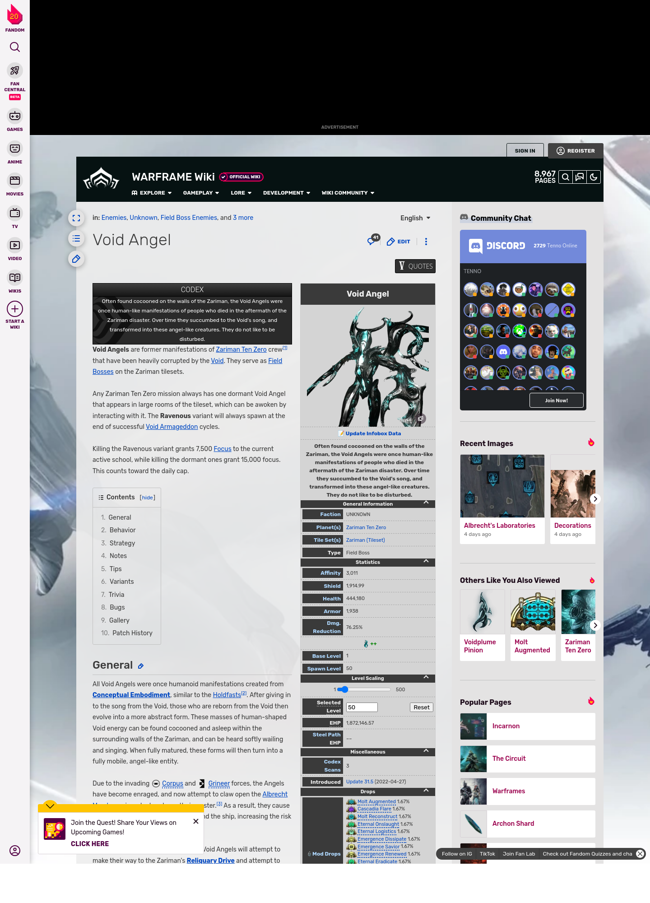Open Molt Augmented mod drop link

point(376,802)
